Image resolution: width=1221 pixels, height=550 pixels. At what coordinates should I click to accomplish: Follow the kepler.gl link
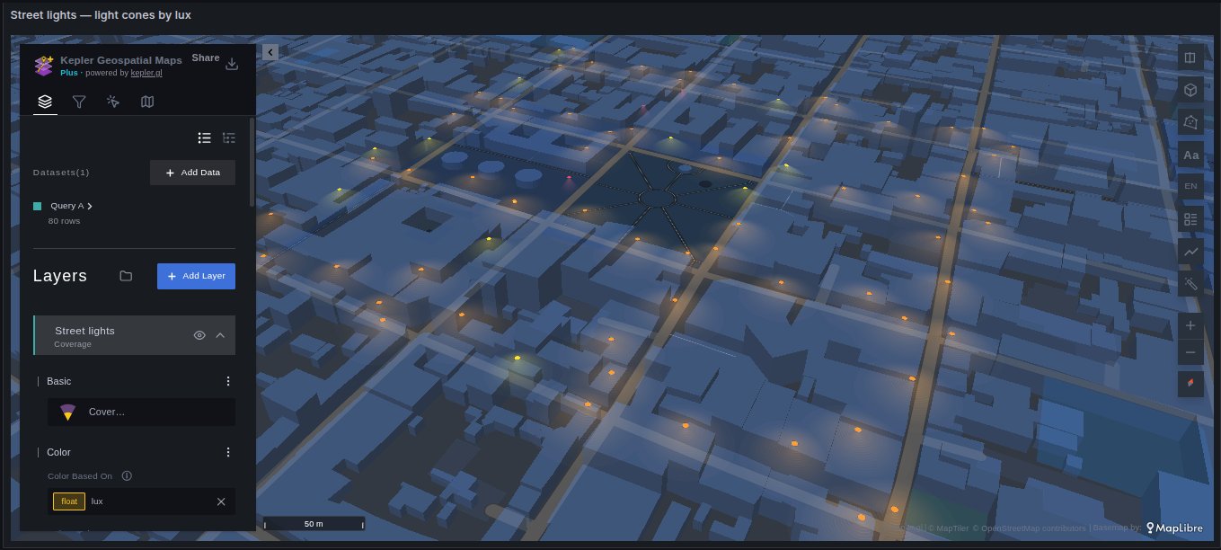146,73
